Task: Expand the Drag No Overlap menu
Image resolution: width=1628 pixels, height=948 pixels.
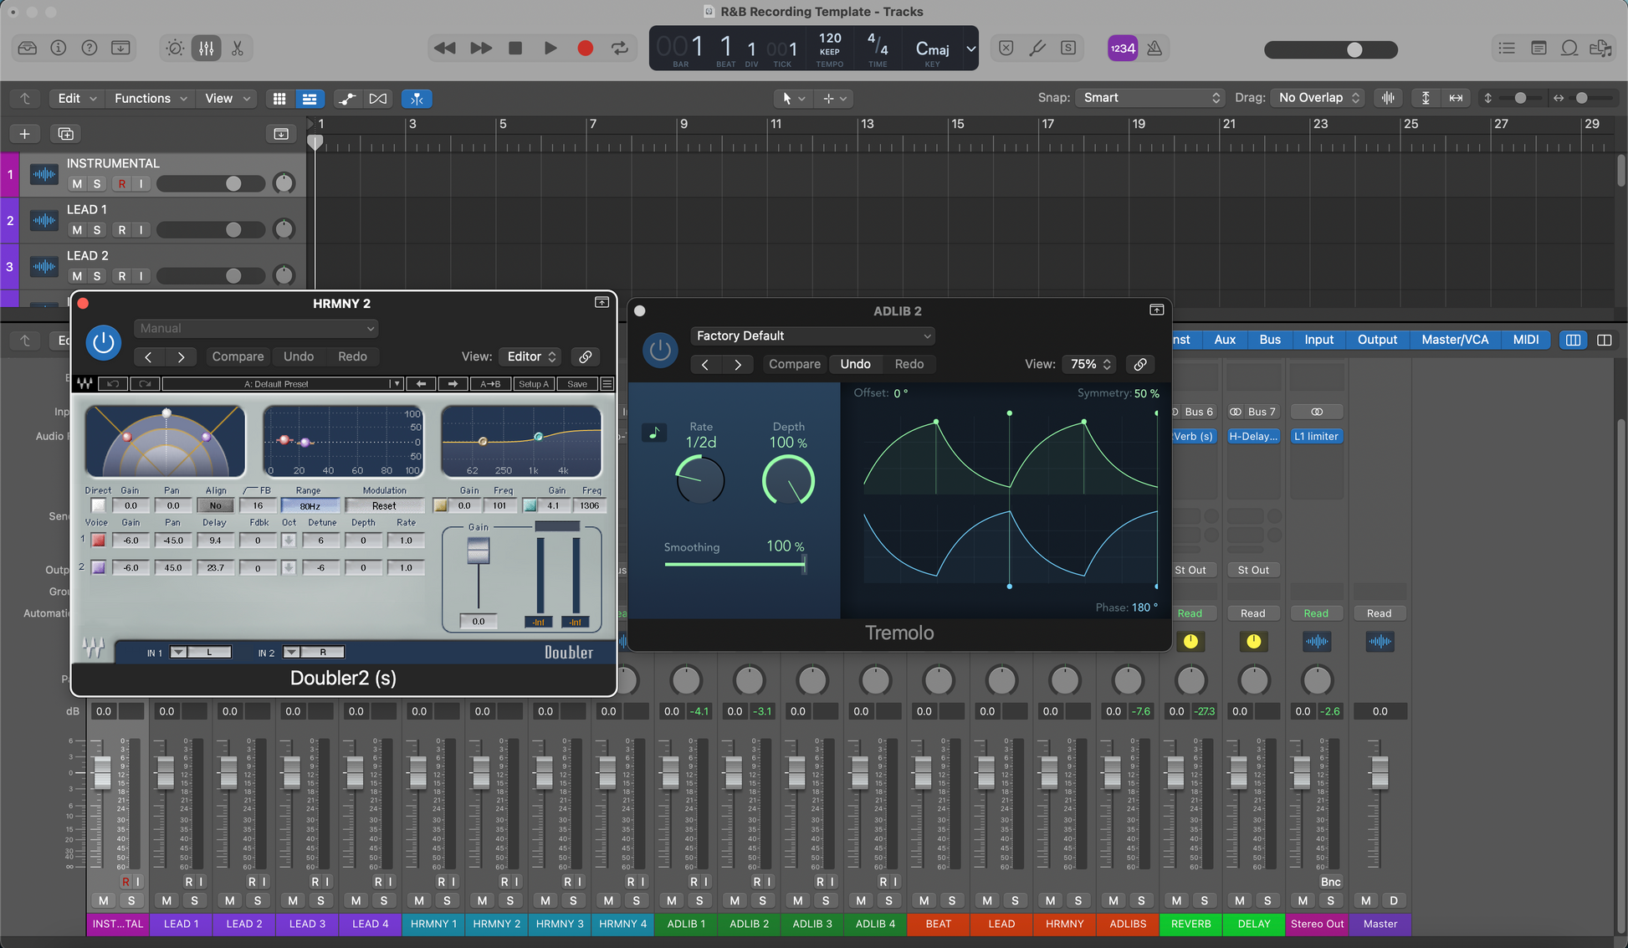Action: (x=1318, y=98)
